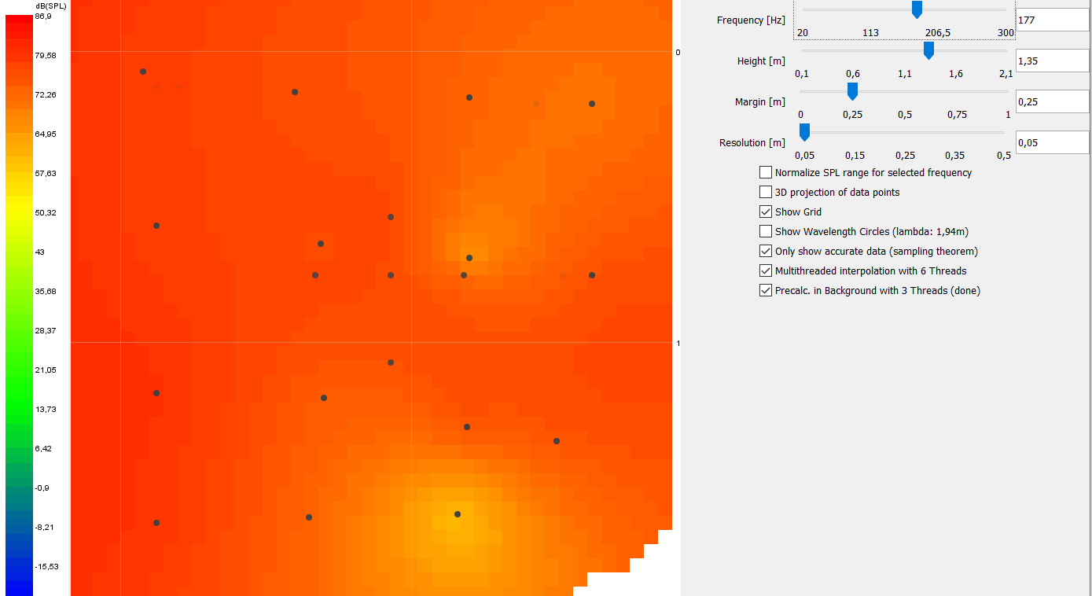
Task: Focus the Resolution value input field
Action: 1051,142
